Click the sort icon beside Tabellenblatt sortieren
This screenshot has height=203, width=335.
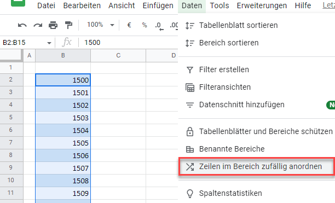click(x=190, y=26)
